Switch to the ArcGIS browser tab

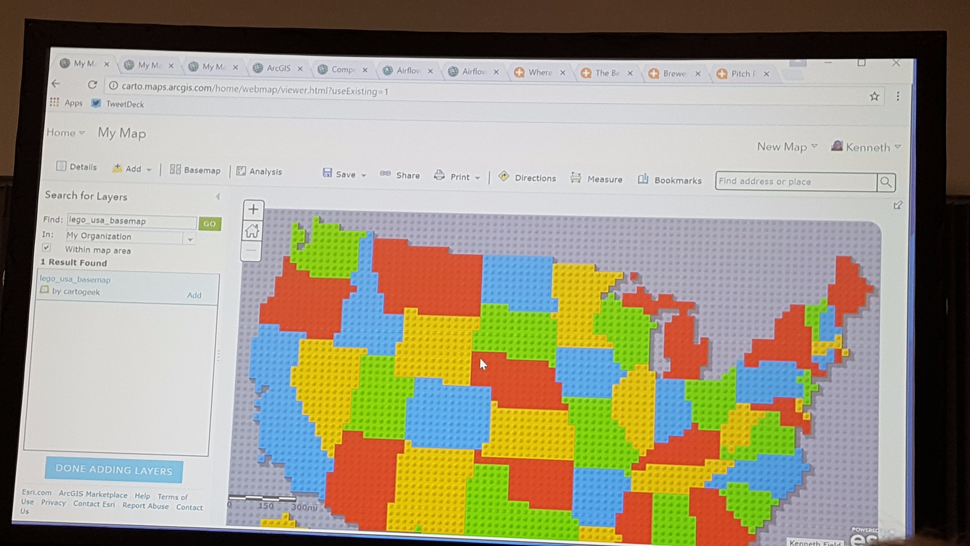278,68
